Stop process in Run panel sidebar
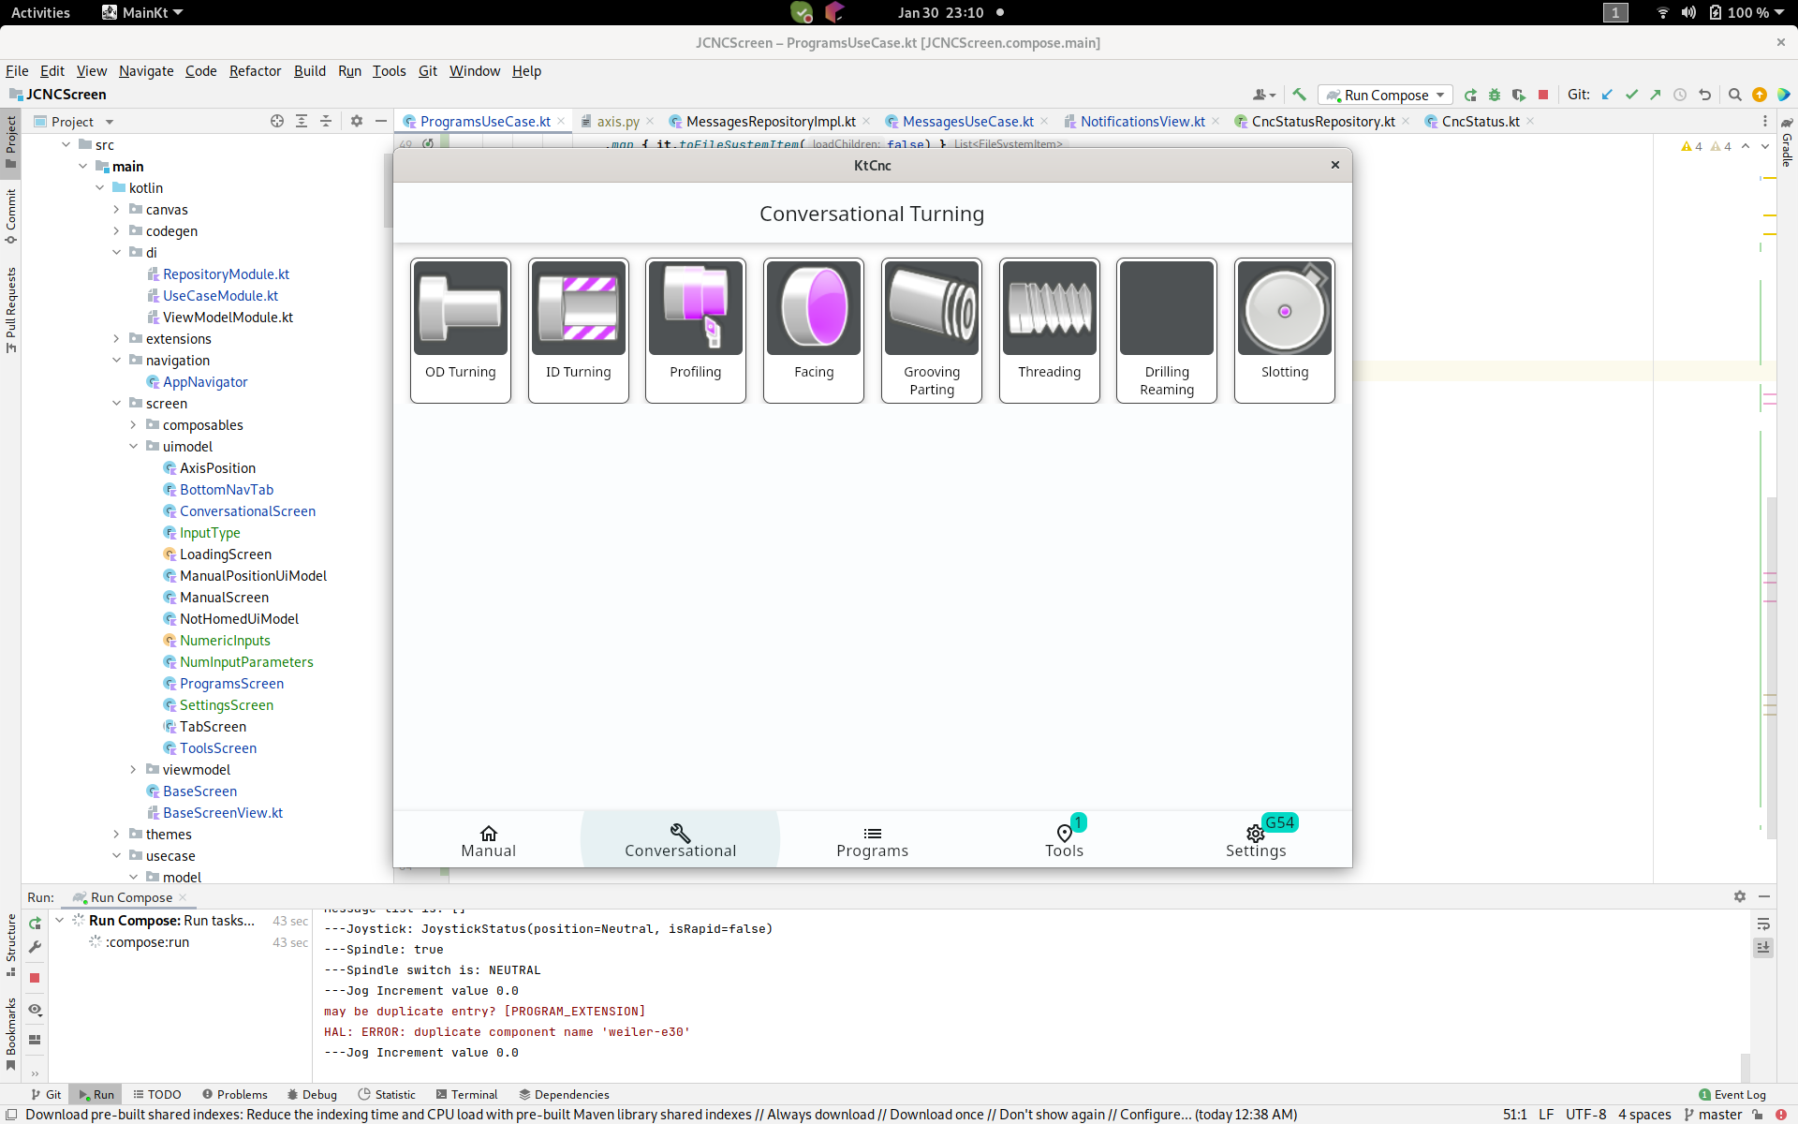The image size is (1798, 1124). click(35, 978)
